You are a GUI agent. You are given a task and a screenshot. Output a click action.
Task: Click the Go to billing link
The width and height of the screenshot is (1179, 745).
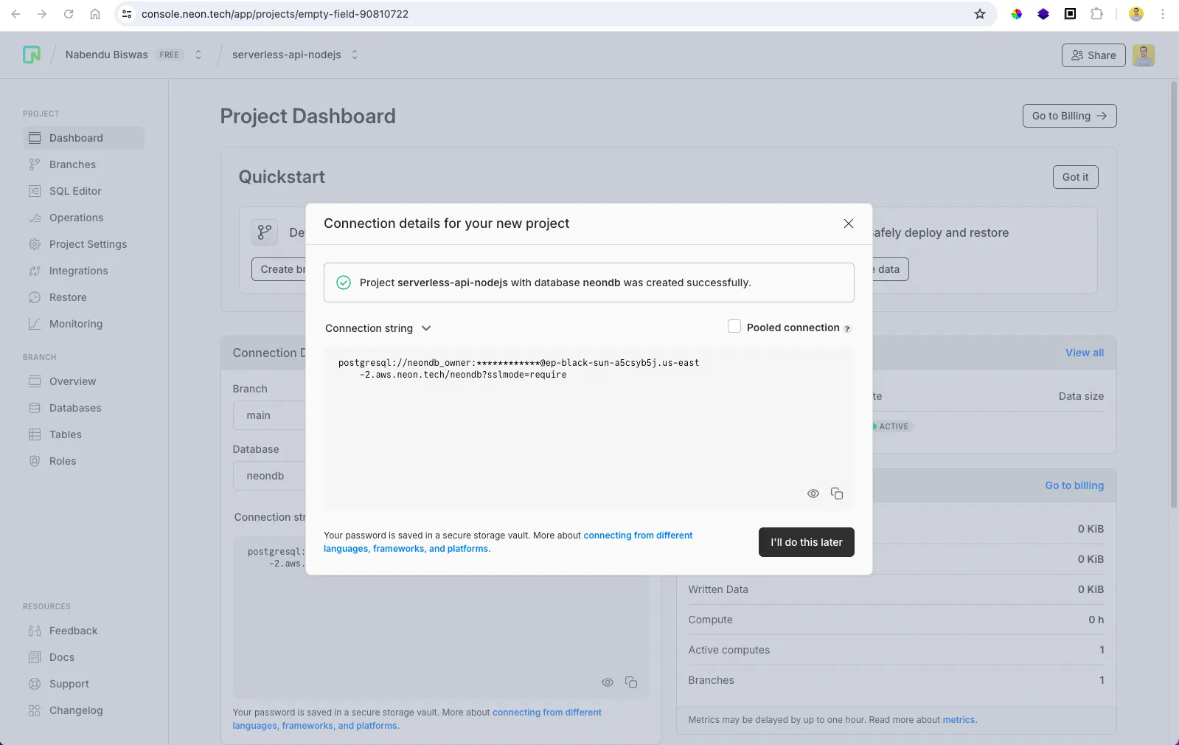pyautogui.click(x=1074, y=485)
